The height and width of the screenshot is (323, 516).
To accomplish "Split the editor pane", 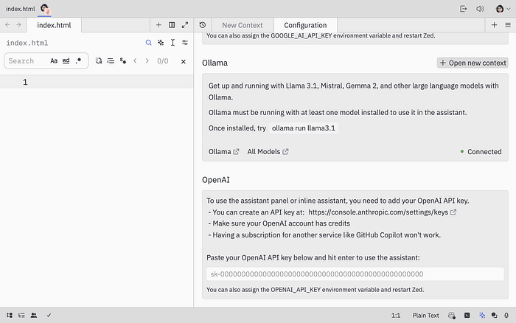I will [x=172, y=25].
